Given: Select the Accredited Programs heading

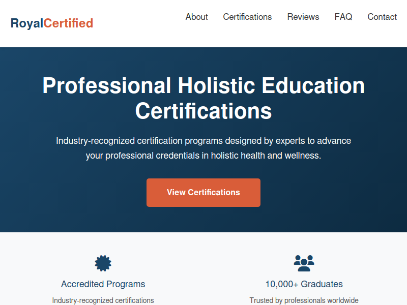Looking at the screenshot, I should point(103,284).
